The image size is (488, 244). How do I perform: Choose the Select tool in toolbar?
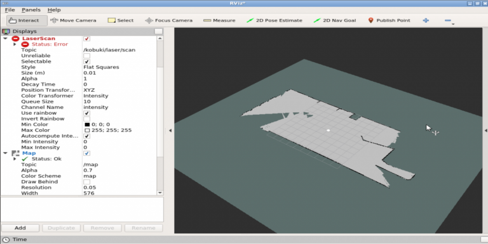121,20
